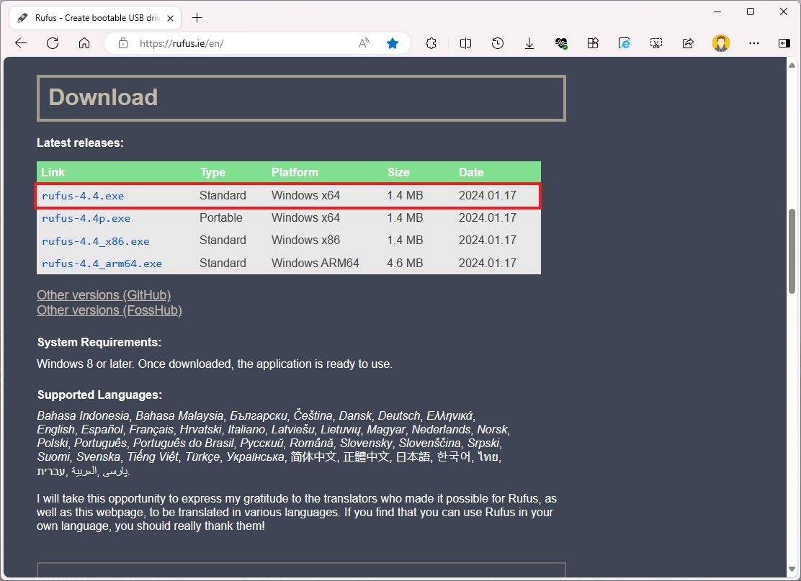Screen dimensions: 801x581
Task: Open the user profile avatar menu
Action: 720,43
